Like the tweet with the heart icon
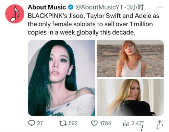Image resolution: width=169 pixels, height=132 pixels. [x=94, y=123]
